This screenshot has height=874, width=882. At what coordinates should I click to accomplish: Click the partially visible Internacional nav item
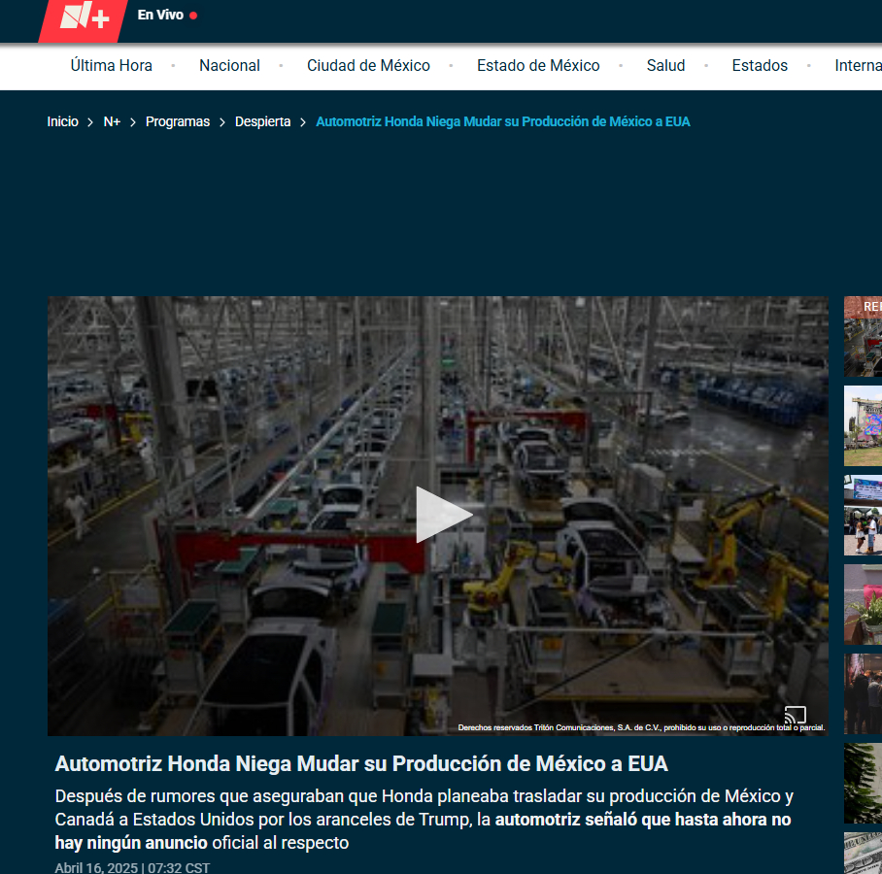(x=857, y=66)
